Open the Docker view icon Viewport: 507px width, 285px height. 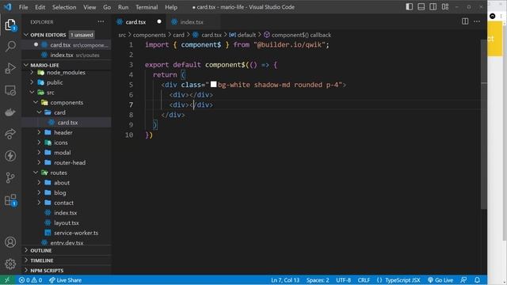10,112
